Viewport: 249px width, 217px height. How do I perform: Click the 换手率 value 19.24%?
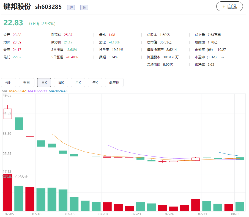click(x=117, y=50)
